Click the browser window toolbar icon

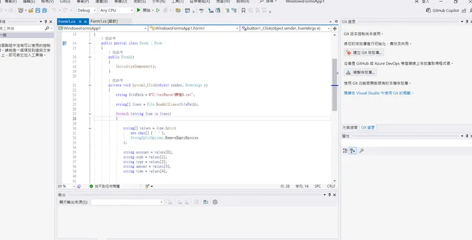[188, 10]
